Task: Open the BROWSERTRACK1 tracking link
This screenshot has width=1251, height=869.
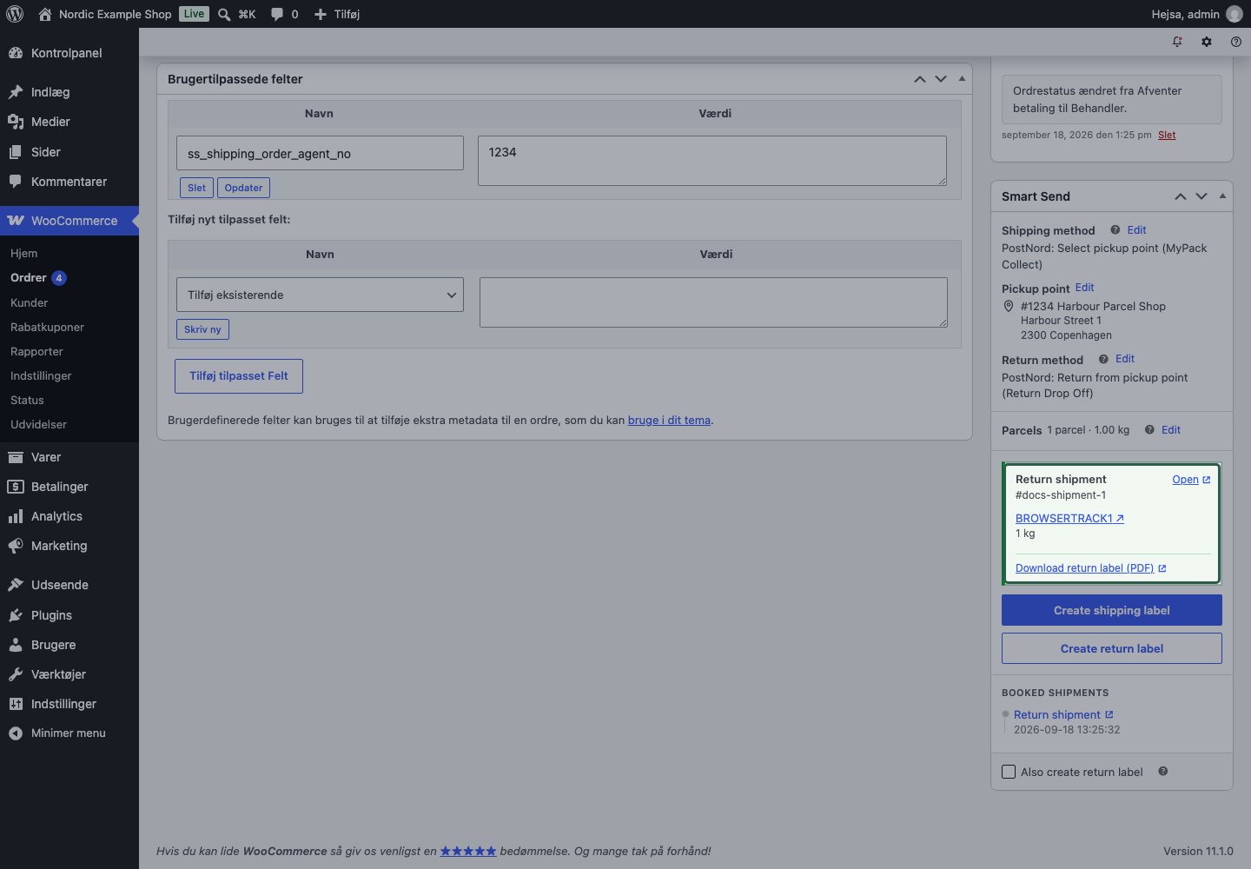Action: tap(1069, 518)
